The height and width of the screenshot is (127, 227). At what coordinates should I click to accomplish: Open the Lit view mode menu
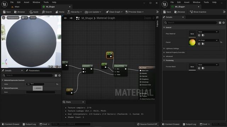(24, 18)
